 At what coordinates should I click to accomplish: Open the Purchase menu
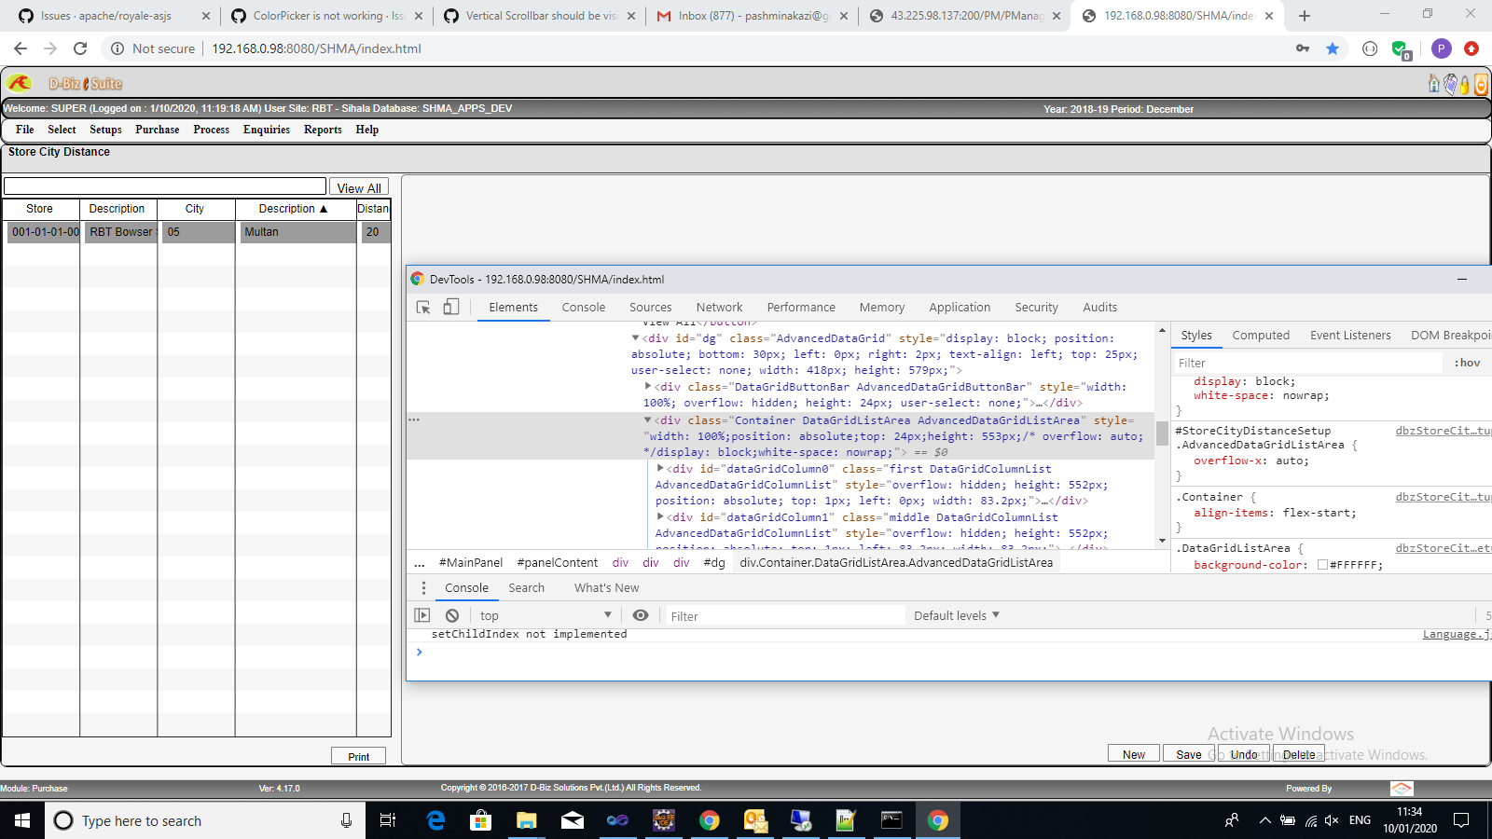pos(157,130)
